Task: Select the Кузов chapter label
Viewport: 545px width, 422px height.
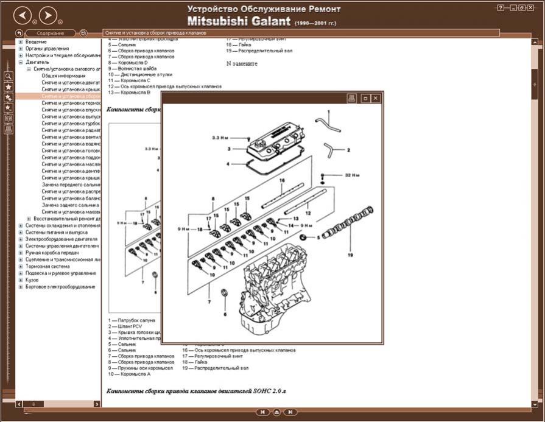Action: (x=32, y=280)
